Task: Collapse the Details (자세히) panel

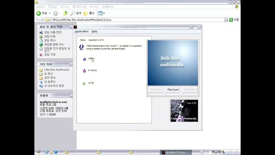Action: [x=71, y=95]
